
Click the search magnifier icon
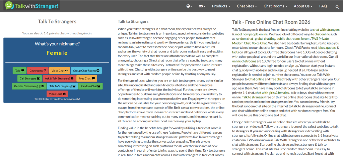(337, 6)
